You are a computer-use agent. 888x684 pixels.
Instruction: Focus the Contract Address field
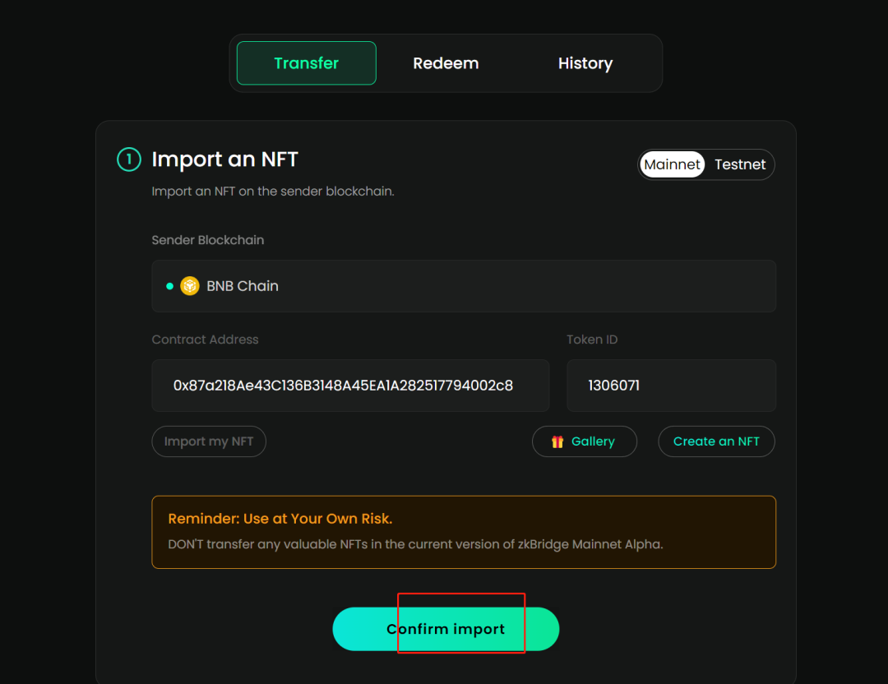(350, 386)
